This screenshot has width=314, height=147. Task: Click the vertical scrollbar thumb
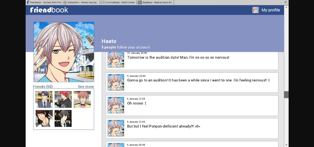pyautogui.click(x=286, y=95)
